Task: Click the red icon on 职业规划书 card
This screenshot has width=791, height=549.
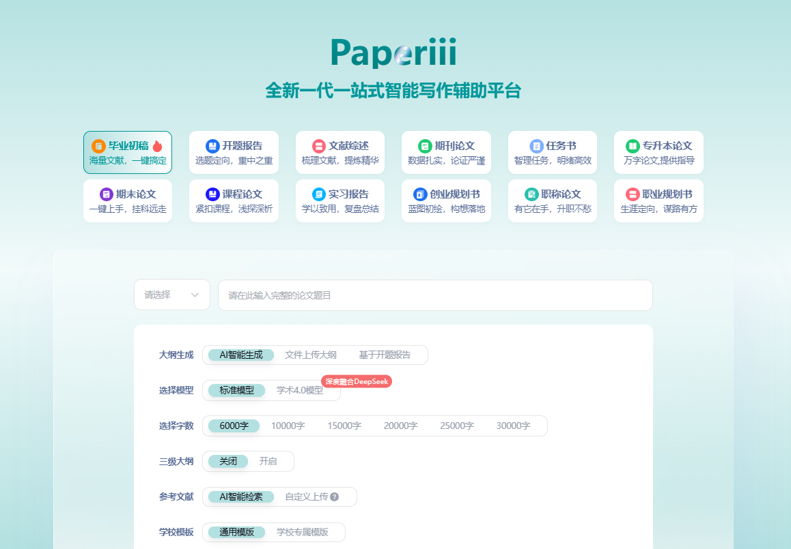Action: pos(633,194)
